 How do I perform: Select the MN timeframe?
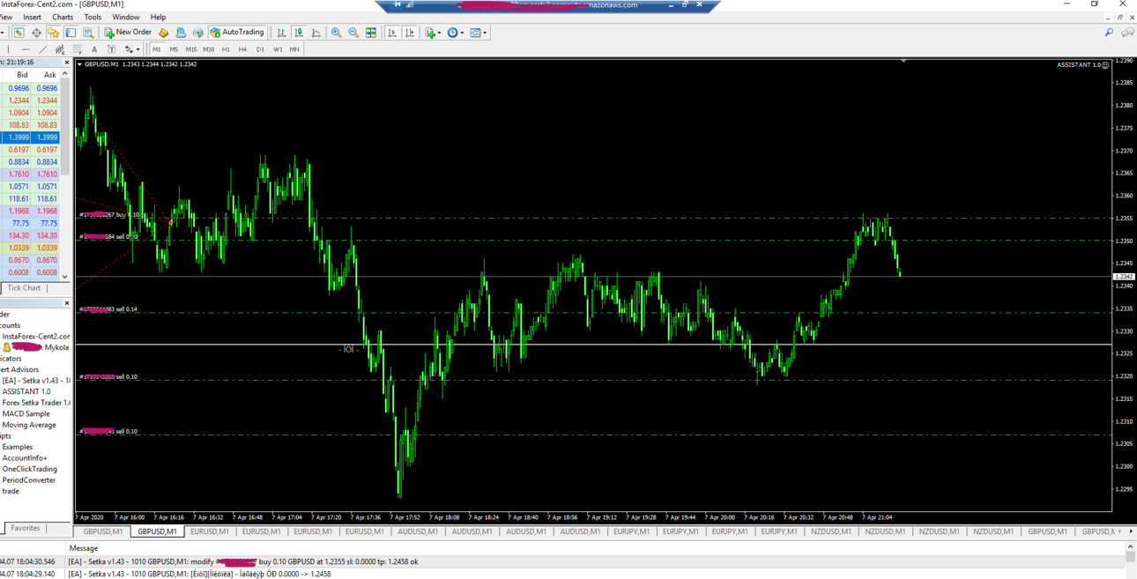point(294,49)
